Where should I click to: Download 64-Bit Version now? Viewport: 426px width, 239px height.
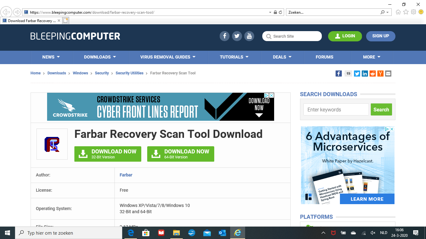pyautogui.click(x=181, y=154)
